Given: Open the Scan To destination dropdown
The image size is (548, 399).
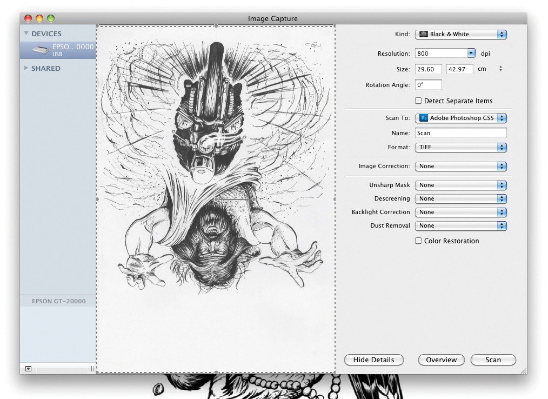Looking at the screenshot, I should point(460,118).
